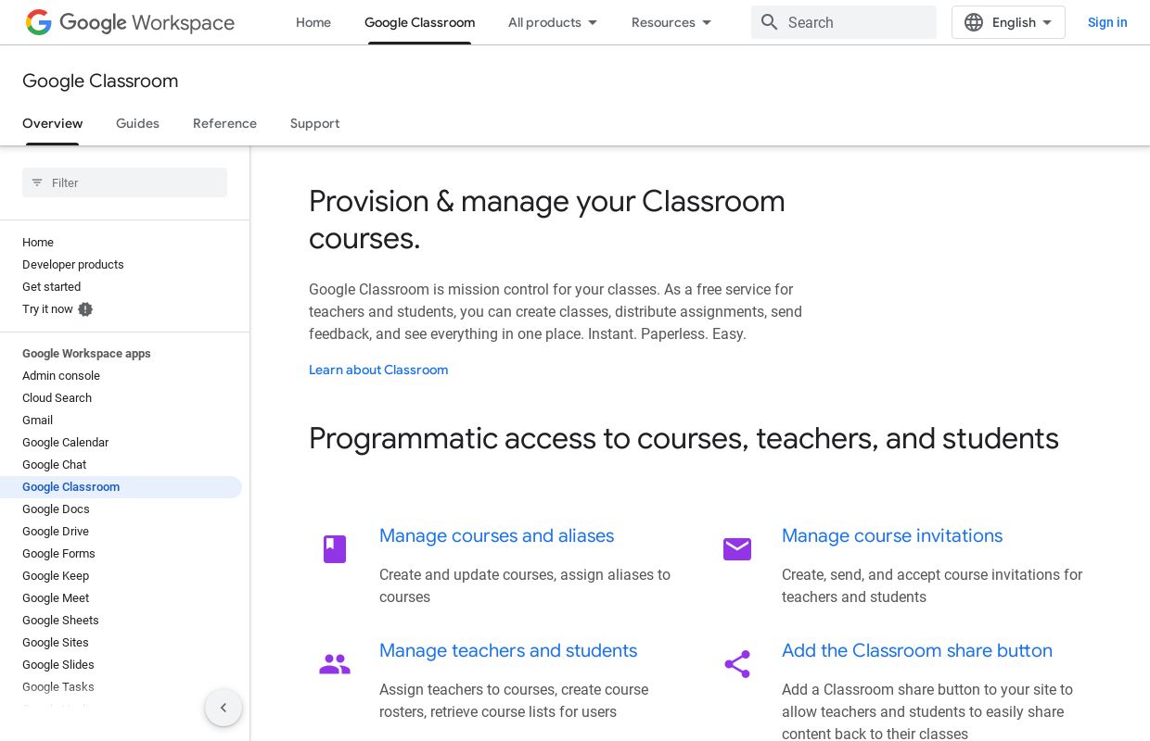Image resolution: width=1150 pixels, height=741 pixels.
Task: Open Add the Classroom share button link
Action: 917,650
